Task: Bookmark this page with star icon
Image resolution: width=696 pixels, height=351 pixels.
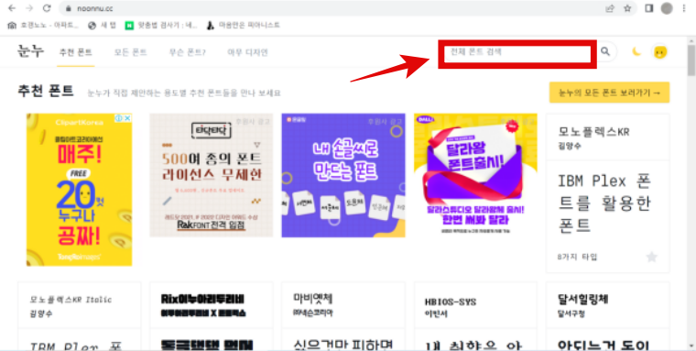Action: click(x=627, y=8)
